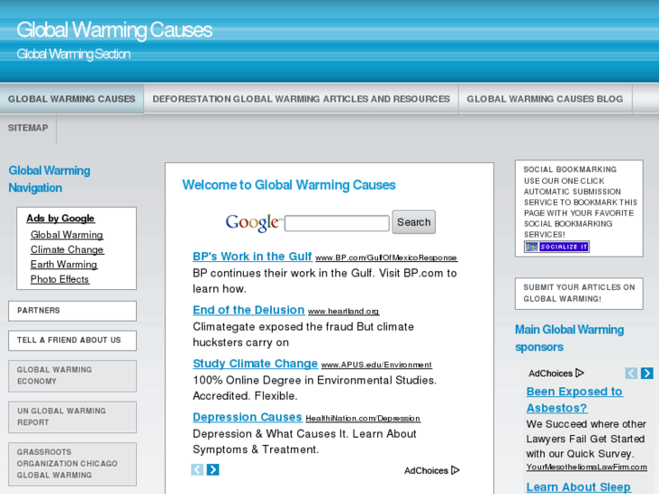Open End of the Delusion ad
Viewport: 659px width, 494px height.
[248, 310]
